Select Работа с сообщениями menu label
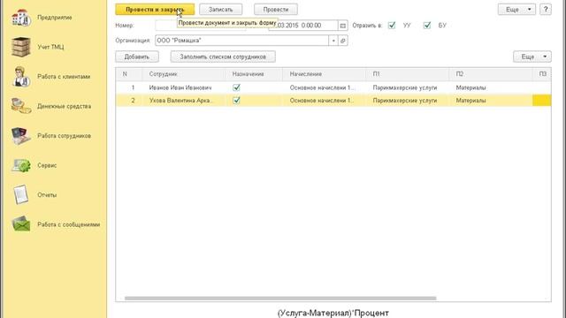Screen dimensions: 566x318 pos(69,224)
